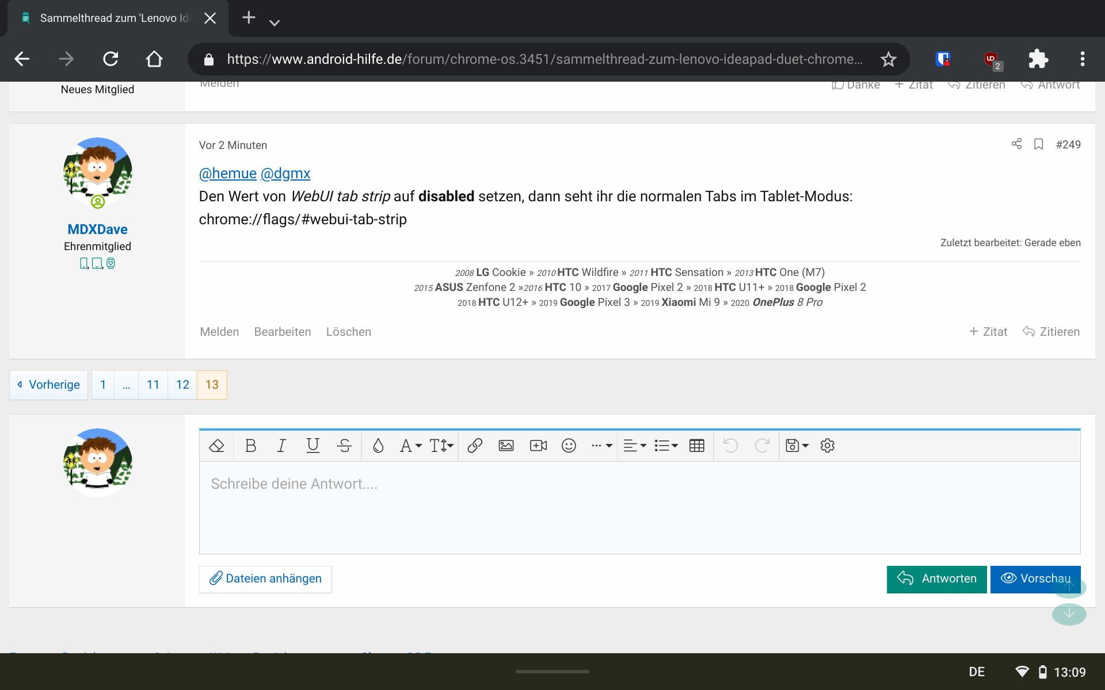Viewport: 1105px width, 690px height.
Task: Toggle italic formatting in editor
Action: tap(281, 446)
